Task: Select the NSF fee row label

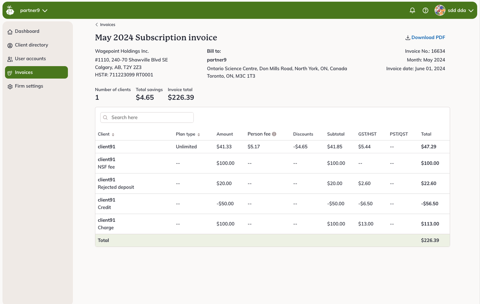Action: pyautogui.click(x=106, y=167)
